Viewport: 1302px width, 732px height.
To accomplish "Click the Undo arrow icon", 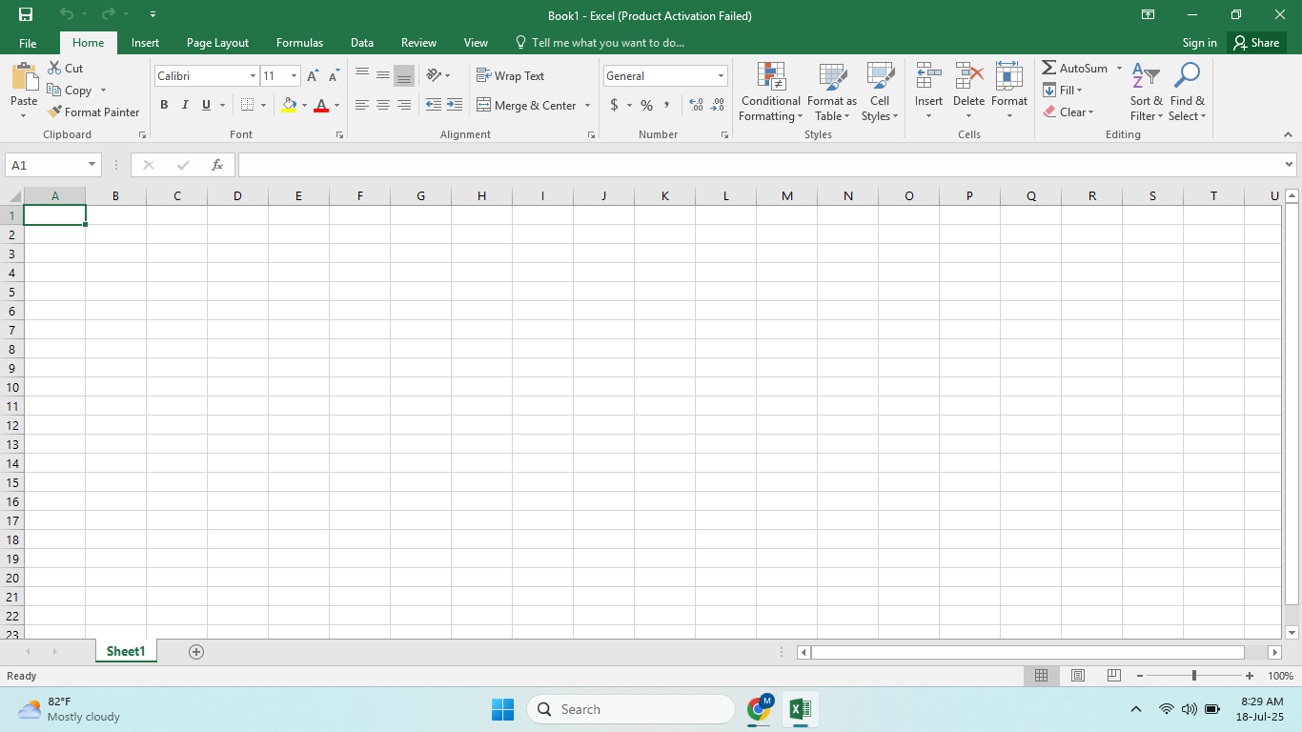I will tap(66, 14).
